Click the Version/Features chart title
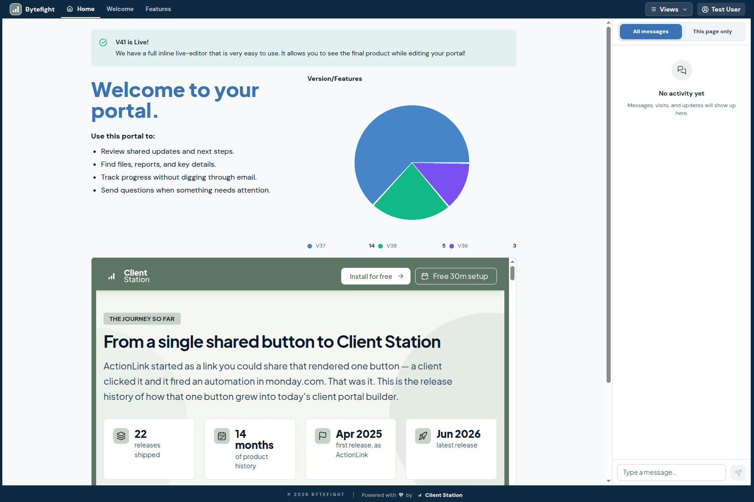This screenshot has width=754, height=502. 335,79
